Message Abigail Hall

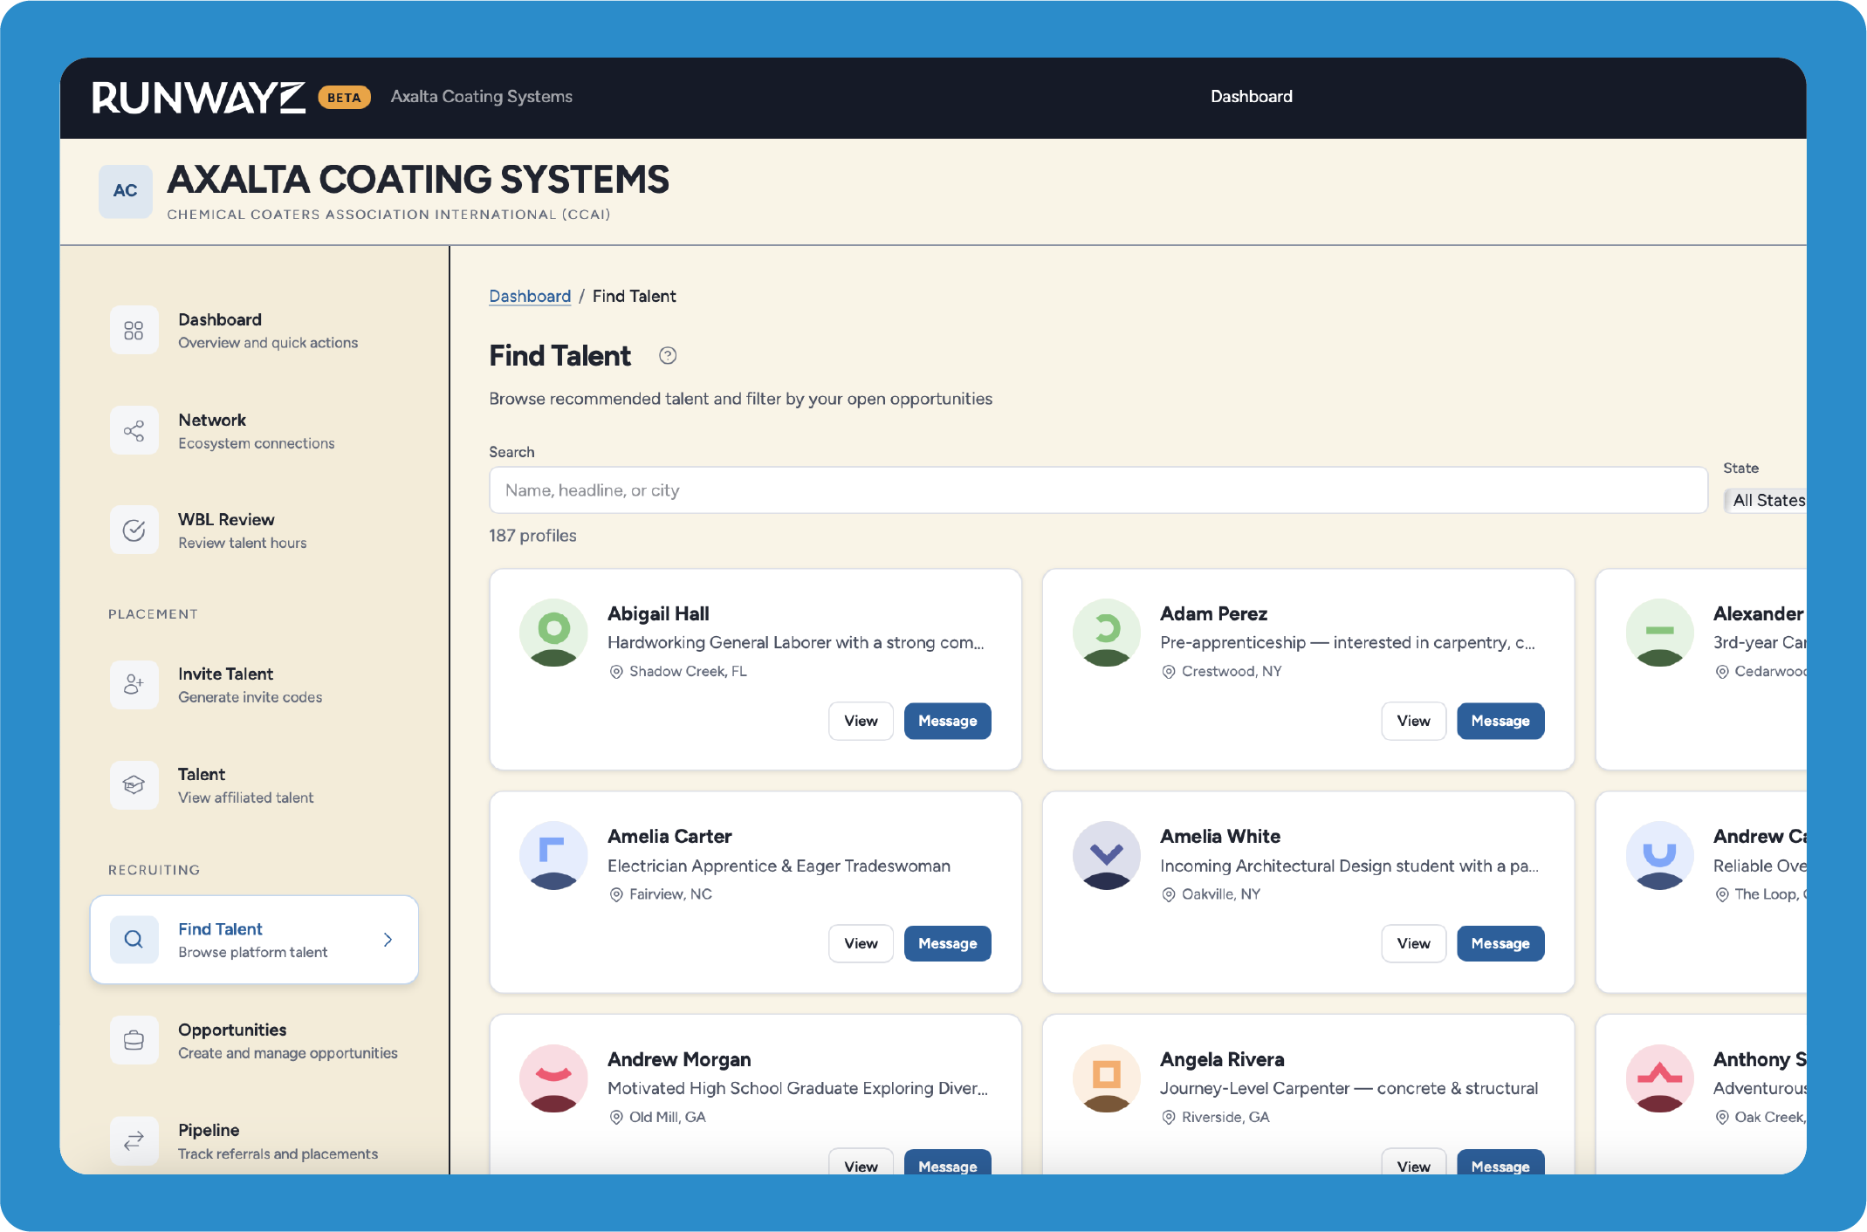(x=947, y=721)
